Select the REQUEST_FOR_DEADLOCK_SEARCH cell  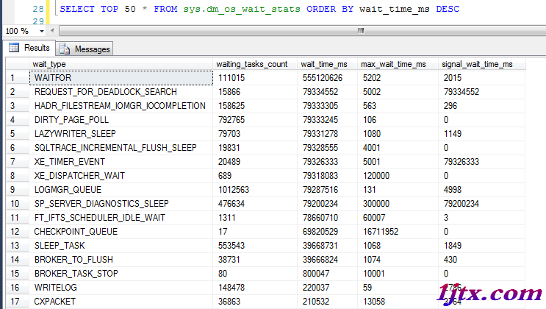coord(121,92)
